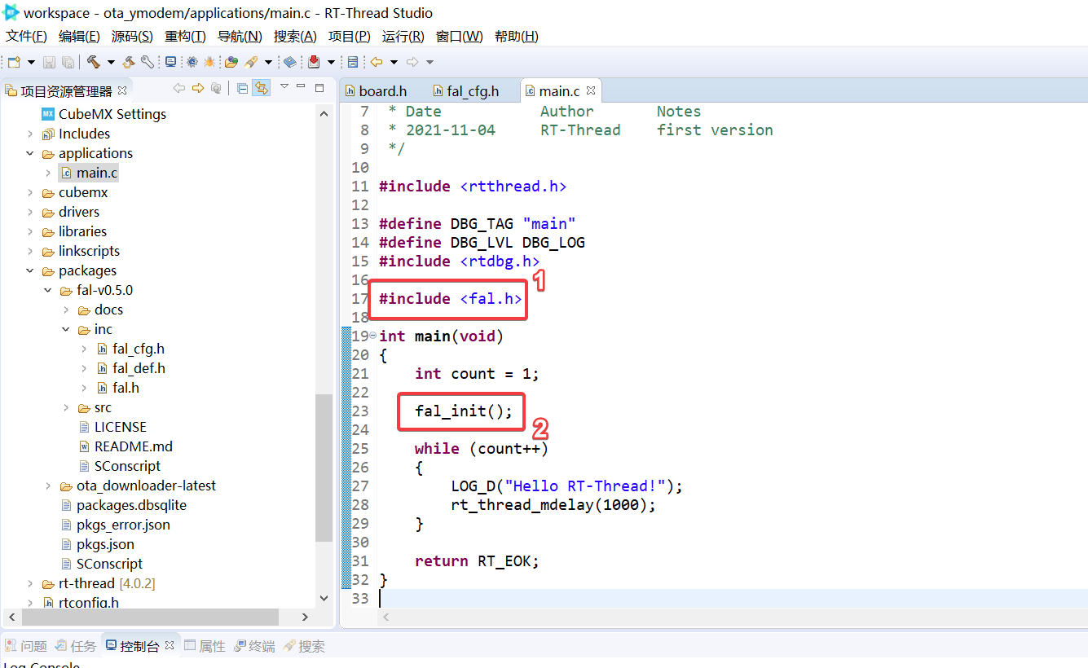Open the 编辑(E) menu
The image size is (1088, 668).
tap(79, 37)
